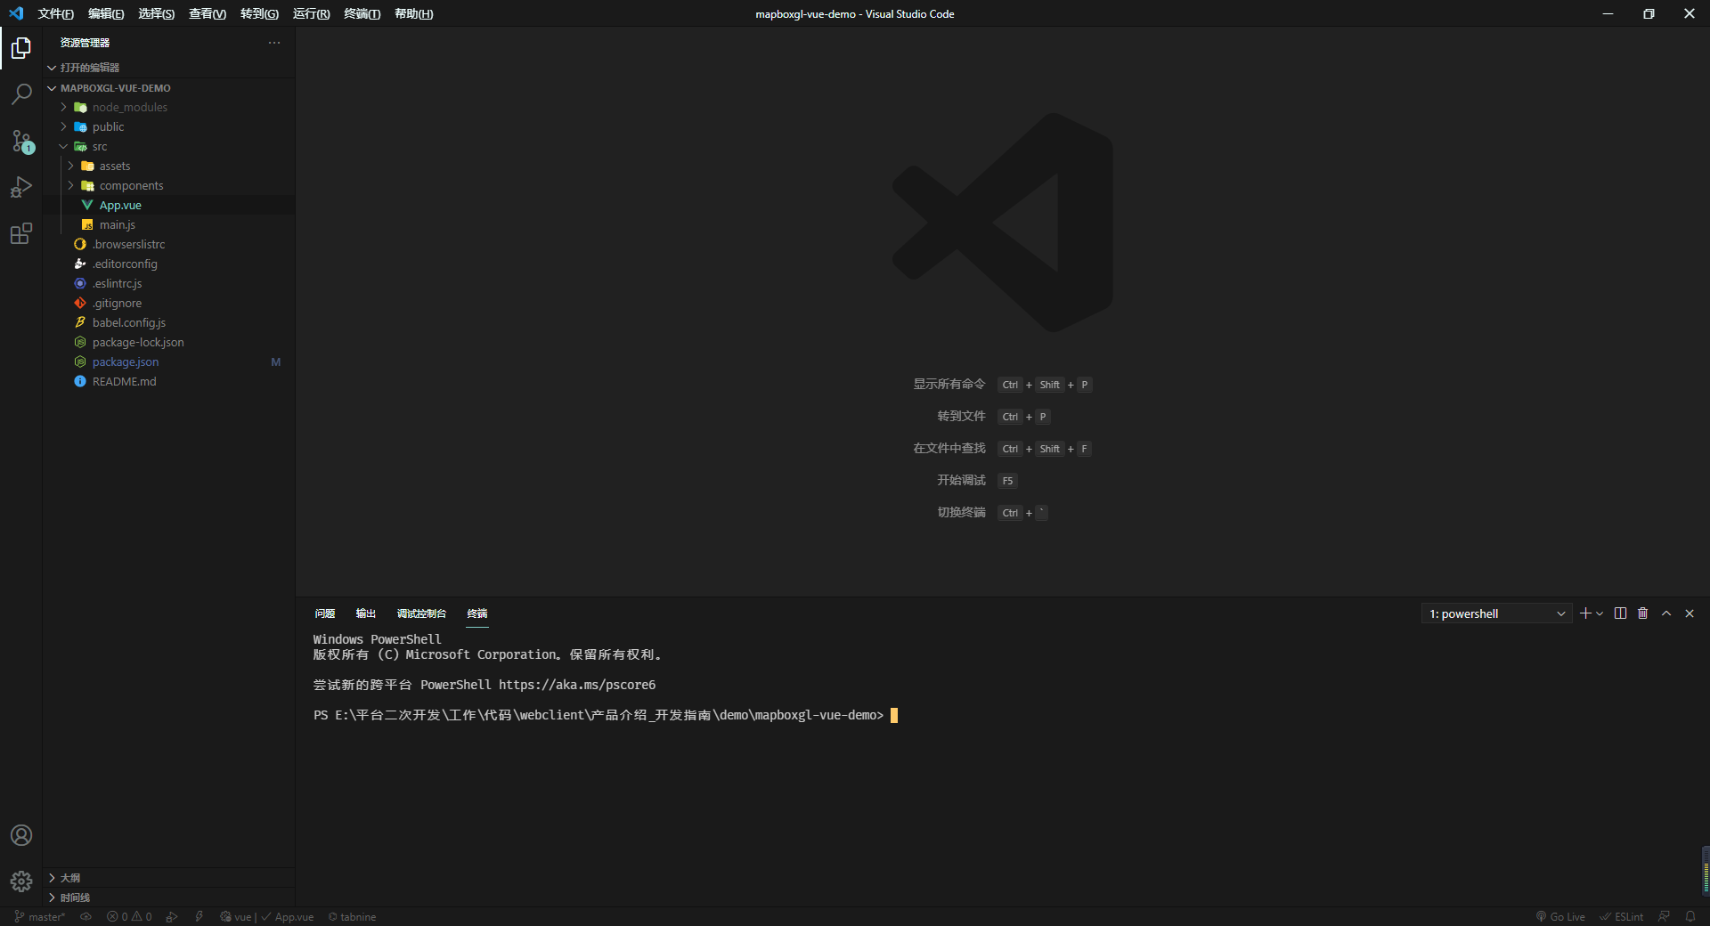Switch to the Output panel tab
Screen dimensions: 1710x926
click(x=366, y=613)
